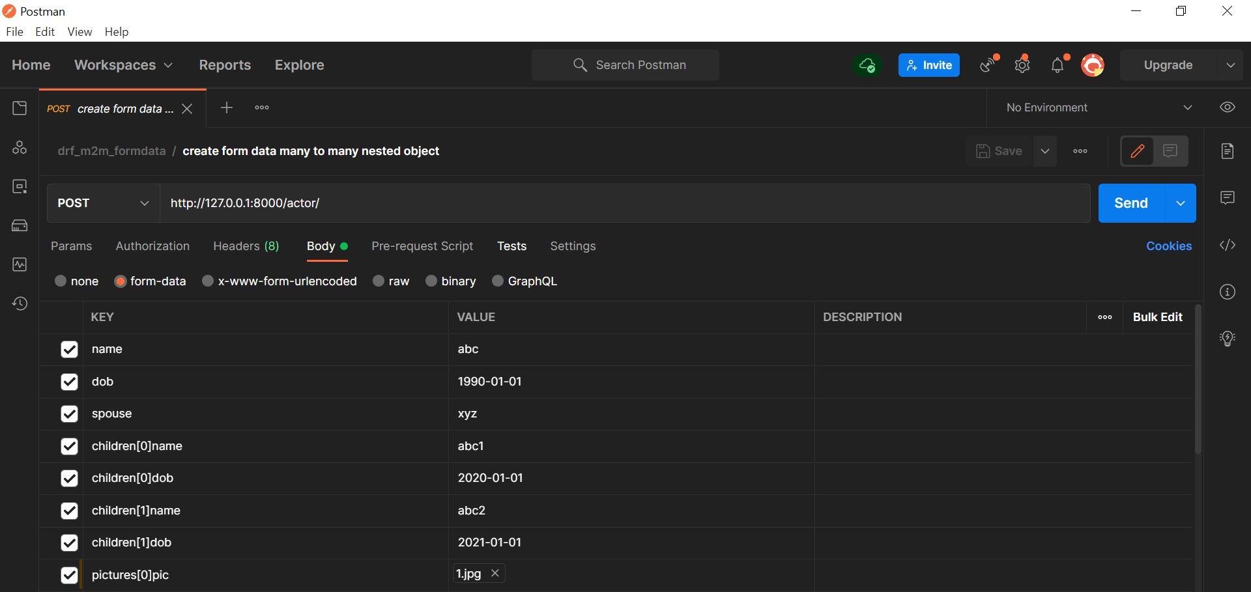The width and height of the screenshot is (1251, 592).
Task: Expand the Upgrade dropdown arrow
Action: (1230, 65)
